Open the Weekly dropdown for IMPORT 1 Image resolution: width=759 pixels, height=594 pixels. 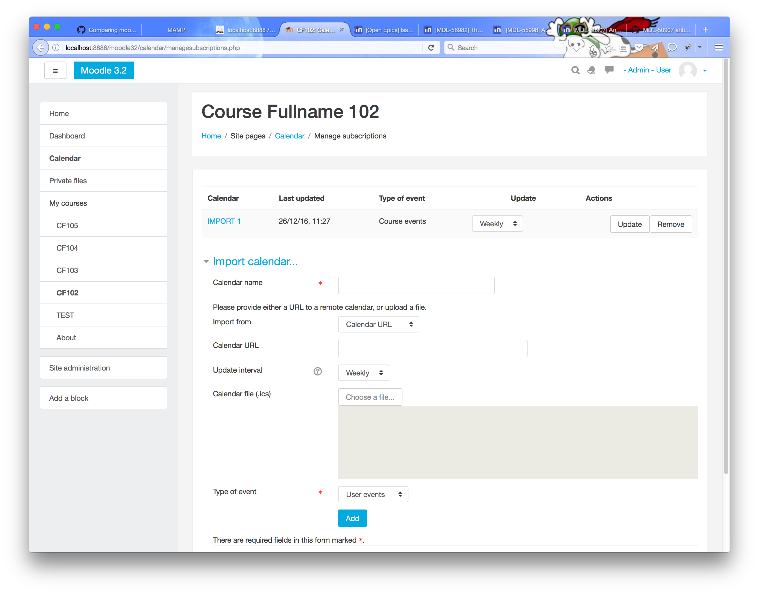497,224
